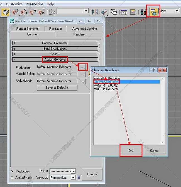181x187 pixels.
Task: Toggle the Percent Snap tool
Action: pyautogui.click(x=33, y=12)
